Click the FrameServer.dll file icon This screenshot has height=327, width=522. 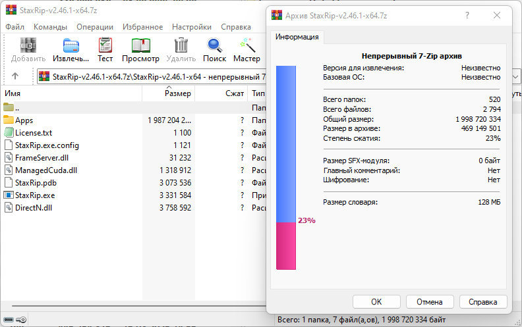tap(9, 157)
